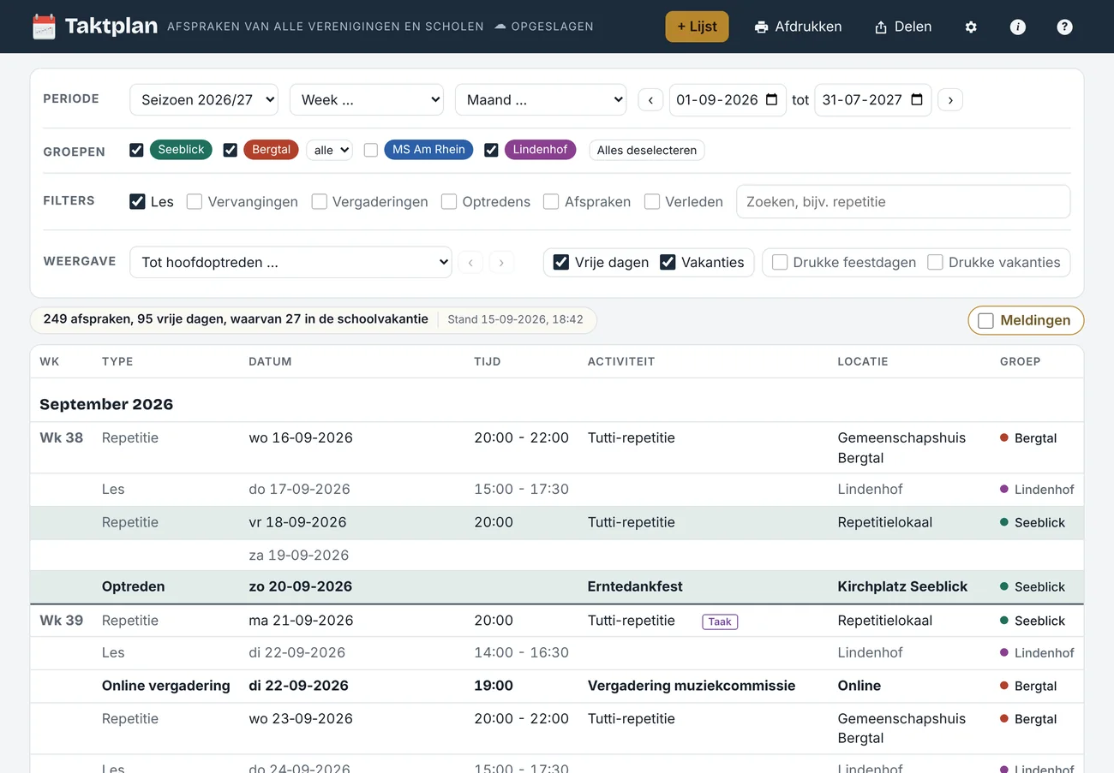Click the Seeblick green group tag
1114x773 pixels.
click(181, 150)
